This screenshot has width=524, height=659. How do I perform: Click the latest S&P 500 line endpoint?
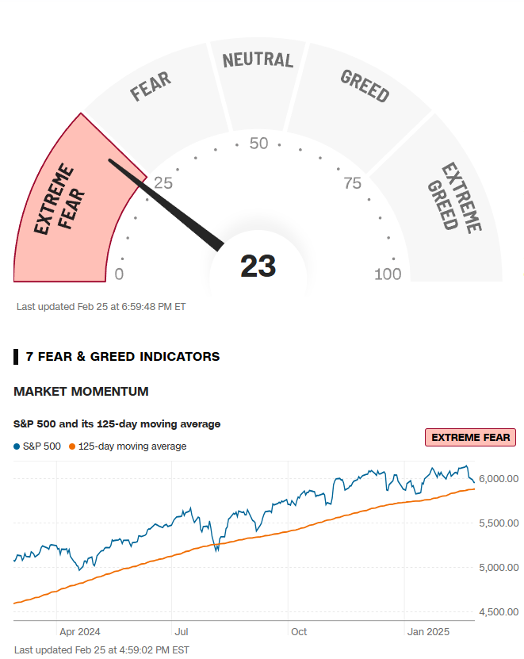click(474, 482)
